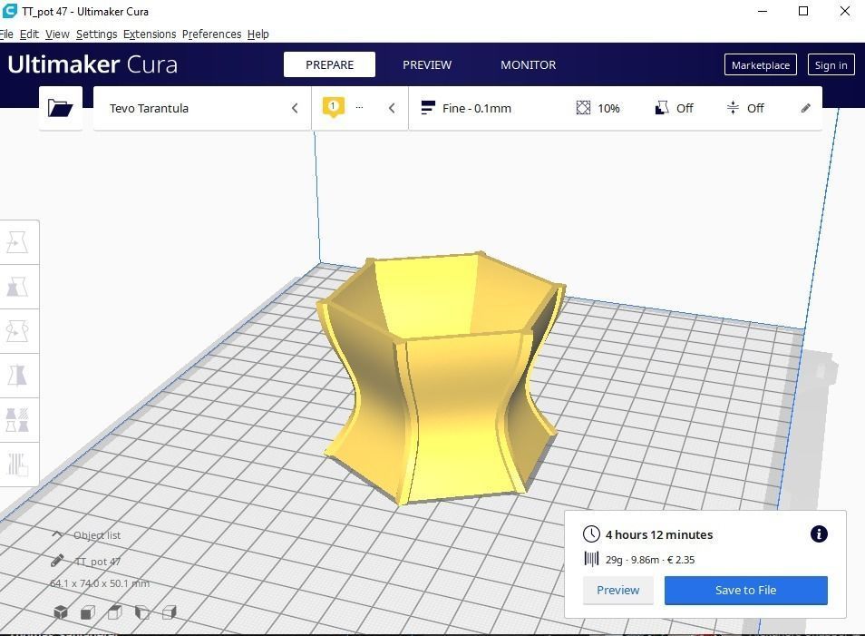Select the Scale tool in left toolbar
The width and height of the screenshot is (865, 636).
pos(17,287)
